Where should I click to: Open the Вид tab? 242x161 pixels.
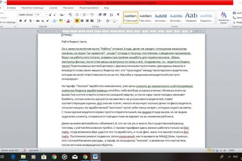[106, 8]
